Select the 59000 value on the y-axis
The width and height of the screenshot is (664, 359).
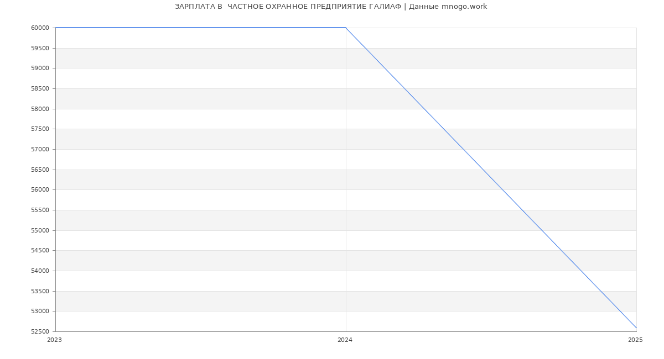[x=40, y=68]
